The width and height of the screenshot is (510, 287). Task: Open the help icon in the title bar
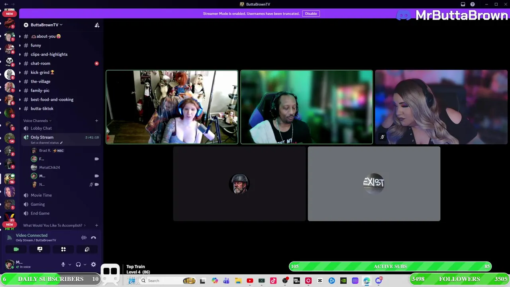(x=473, y=4)
